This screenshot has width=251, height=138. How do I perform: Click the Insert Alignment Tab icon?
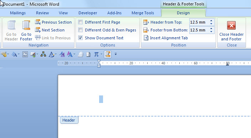point(146,38)
